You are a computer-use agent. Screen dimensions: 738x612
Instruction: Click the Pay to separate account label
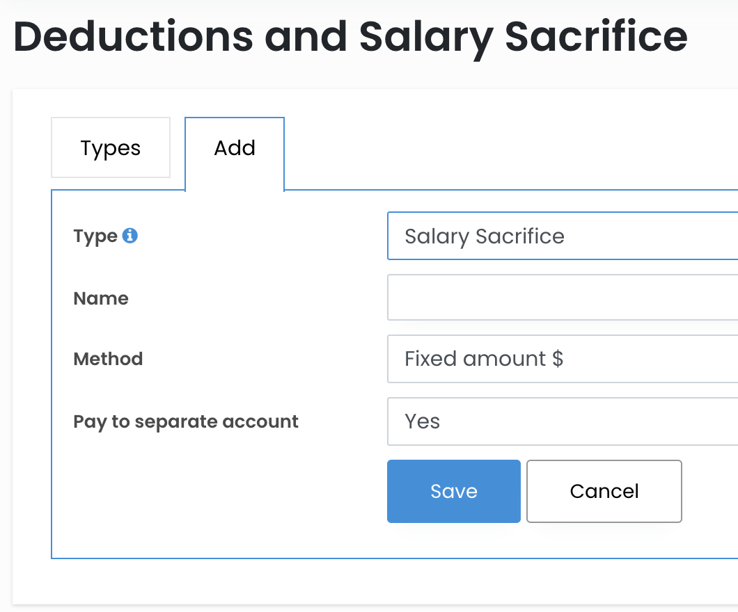186,421
